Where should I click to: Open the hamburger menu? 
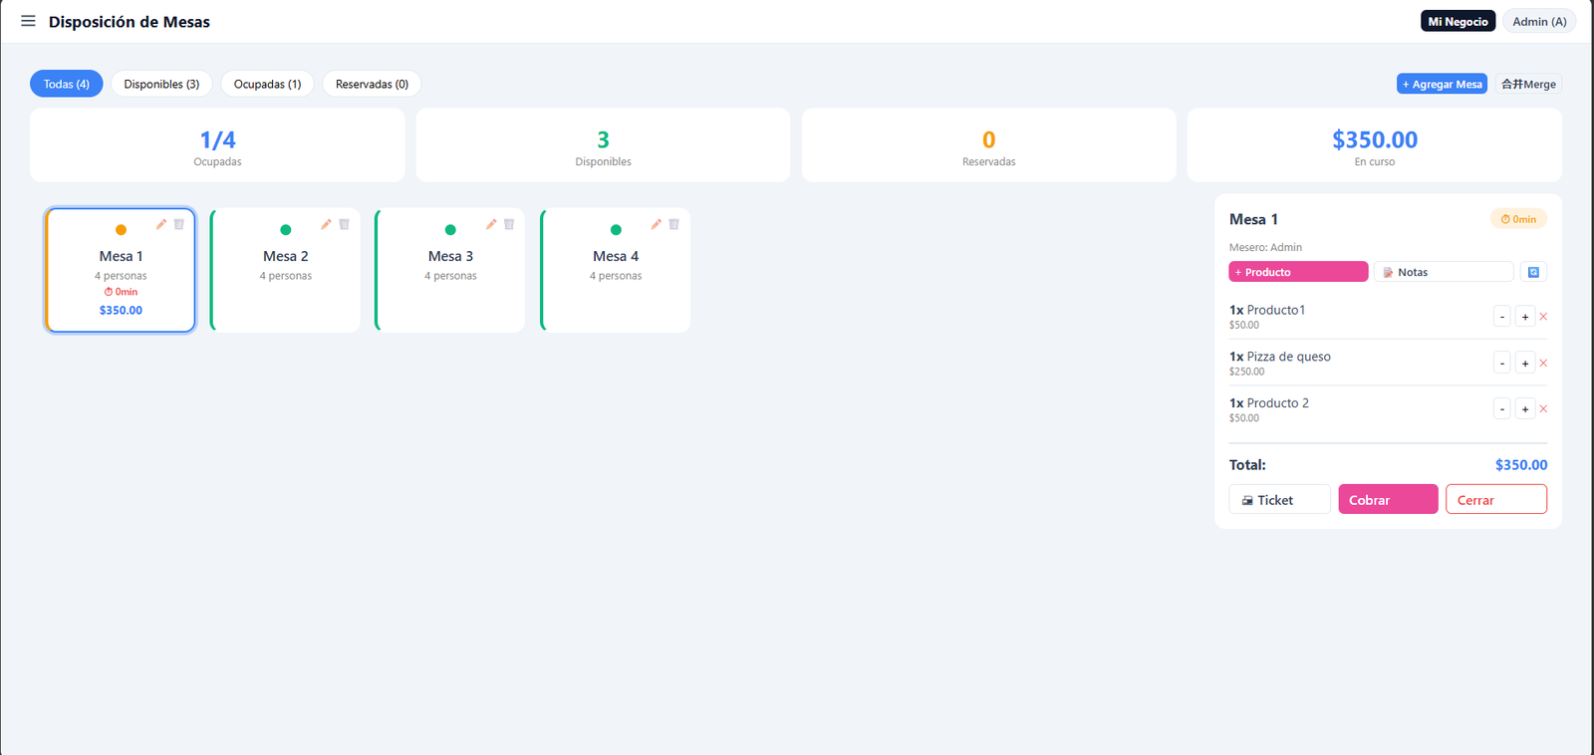28,21
